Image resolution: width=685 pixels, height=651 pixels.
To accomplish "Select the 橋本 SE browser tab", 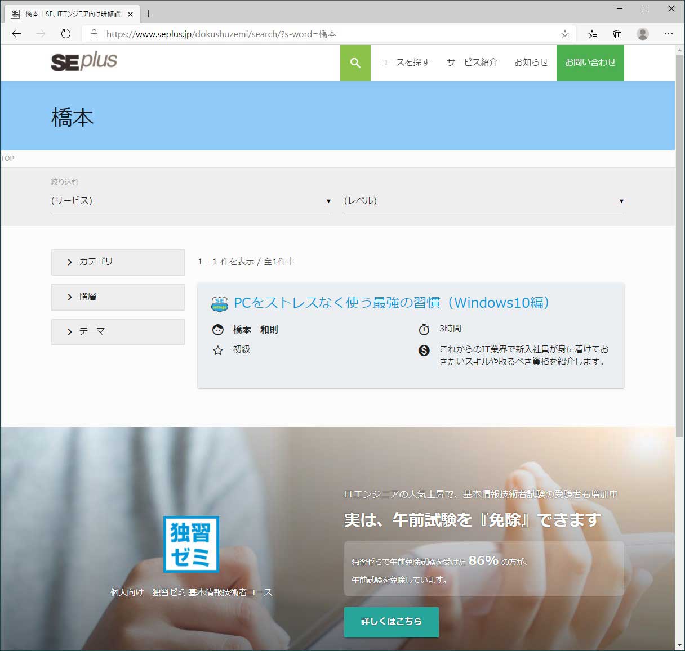I will (73, 14).
